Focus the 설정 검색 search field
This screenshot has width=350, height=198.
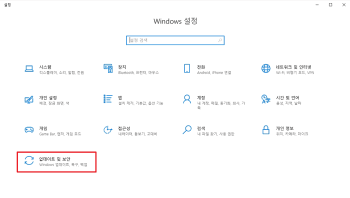click(x=175, y=40)
